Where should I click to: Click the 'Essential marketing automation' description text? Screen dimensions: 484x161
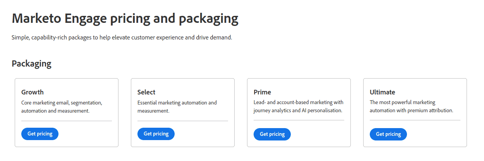[x=177, y=107]
